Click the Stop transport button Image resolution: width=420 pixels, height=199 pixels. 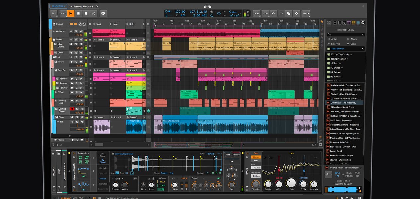click(x=78, y=13)
